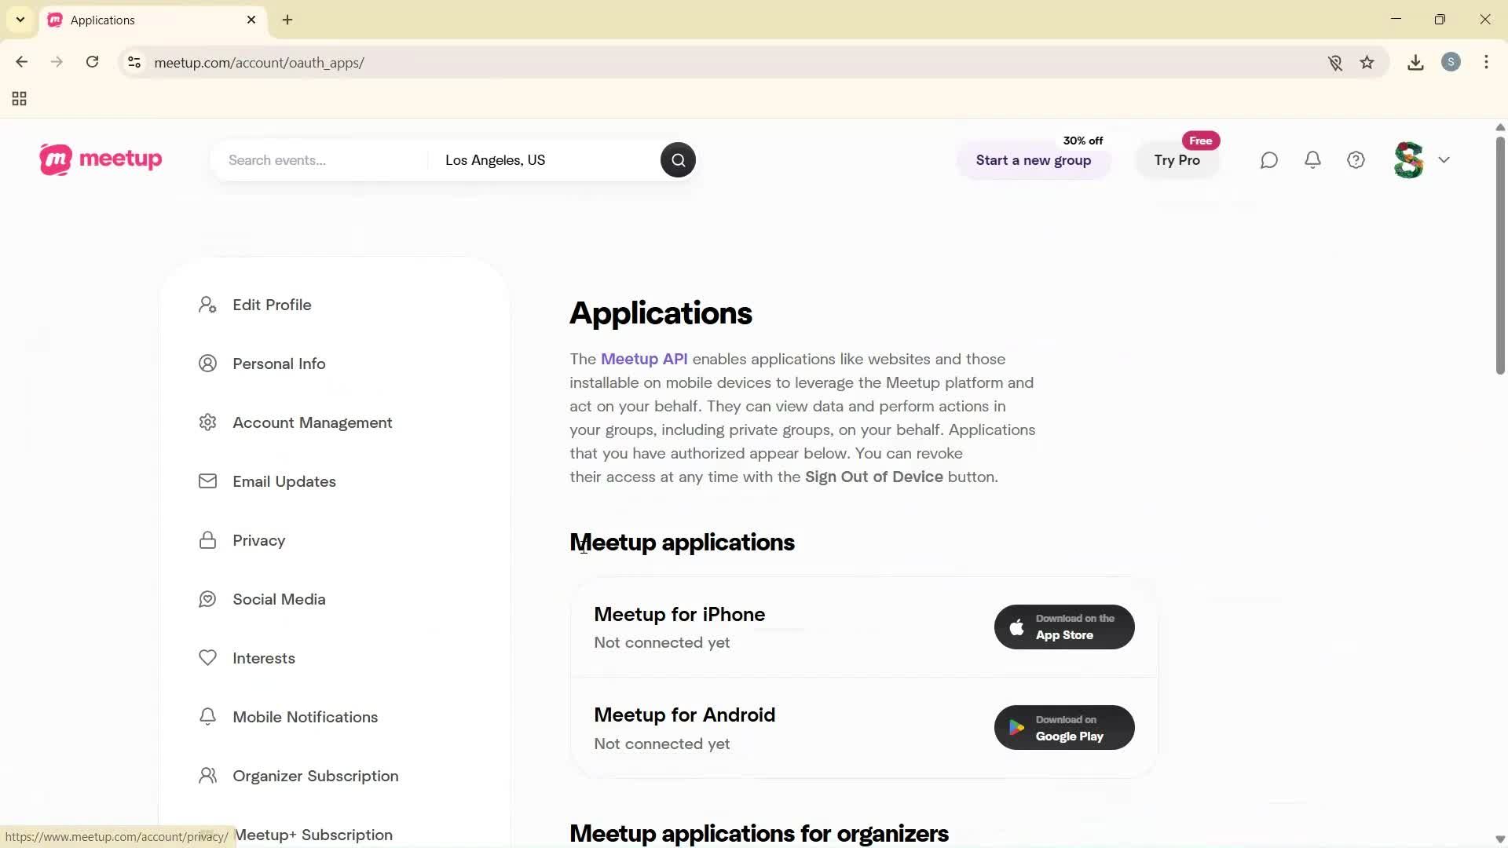Open the browser tab search dropdown
The width and height of the screenshot is (1508, 848).
(20, 20)
